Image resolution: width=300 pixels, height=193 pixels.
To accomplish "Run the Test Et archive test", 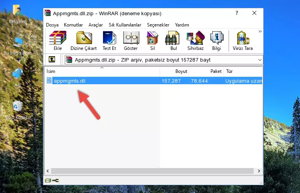I will [109, 41].
